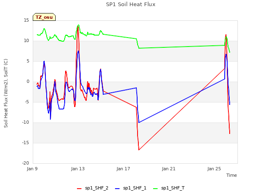Image resolution: width=262 pixels, height=196 pixels.
Task: Click the 5 y-axis tick label
Action: 28,61
